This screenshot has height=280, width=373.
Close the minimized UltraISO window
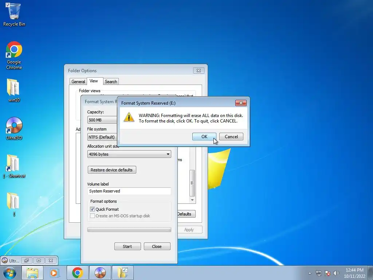(x=51, y=260)
